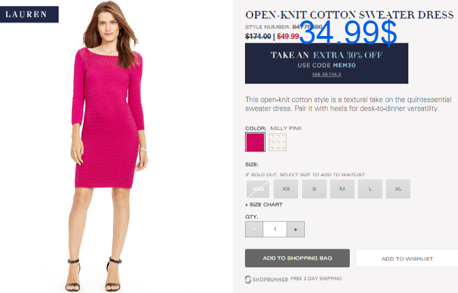Decrease quantity with the minus button
Viewport: 458px width, 293px height.
pyautogui.click(x=254, y=229)
